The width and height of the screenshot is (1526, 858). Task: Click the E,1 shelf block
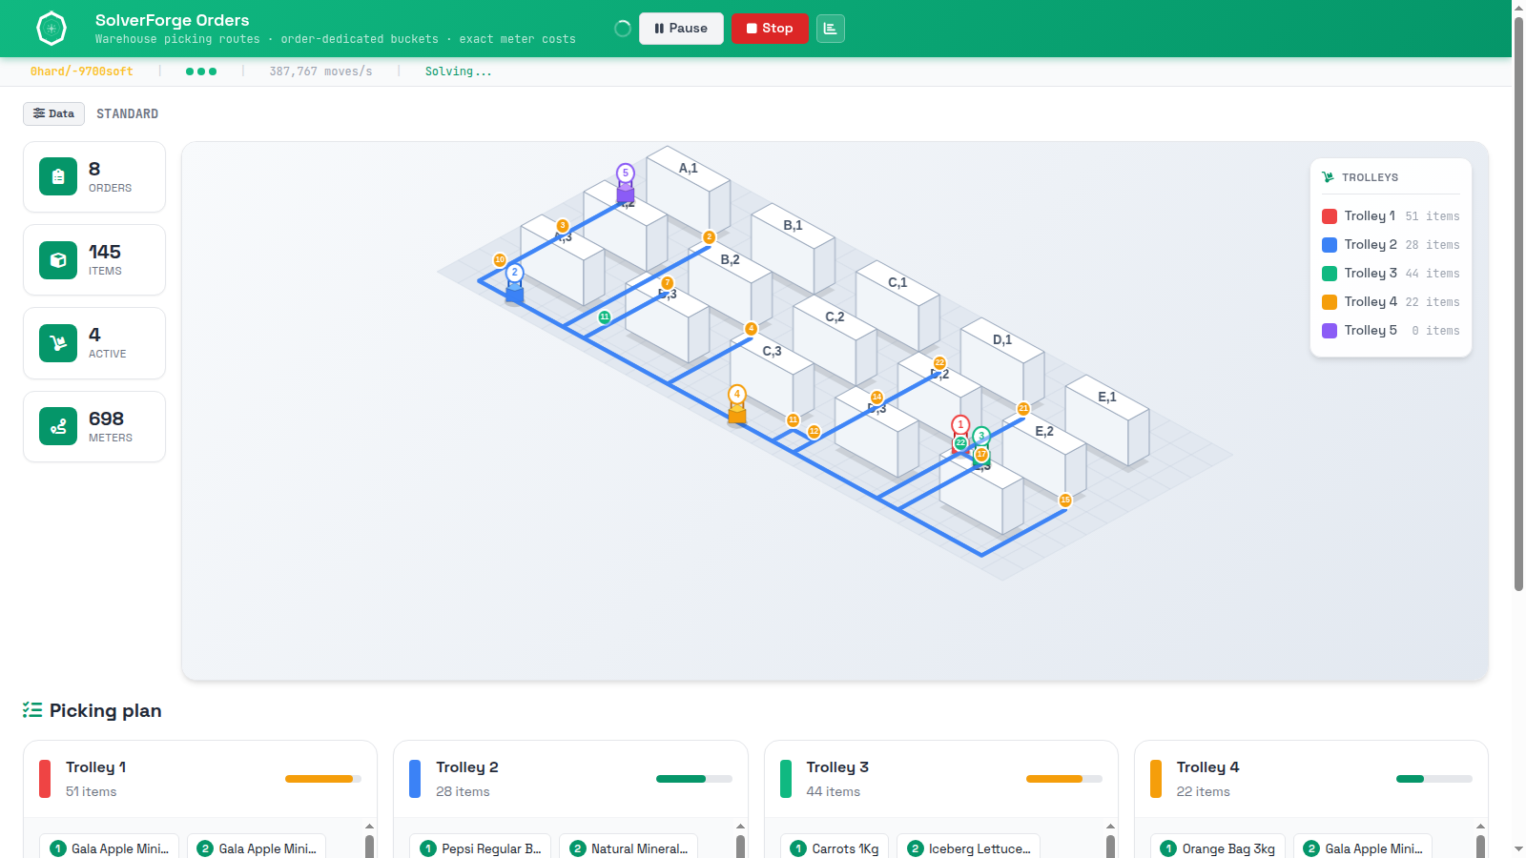1107,419
